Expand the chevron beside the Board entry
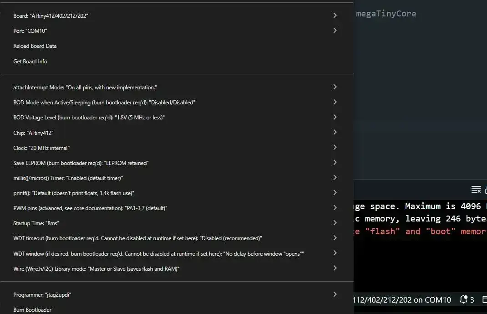487x314 pixels. pyautogui.click(x=335, y=15)
